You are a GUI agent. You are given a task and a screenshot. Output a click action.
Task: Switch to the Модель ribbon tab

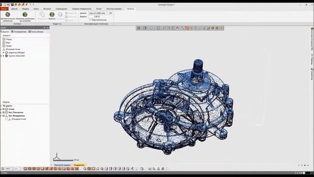[x=26, y=9]
